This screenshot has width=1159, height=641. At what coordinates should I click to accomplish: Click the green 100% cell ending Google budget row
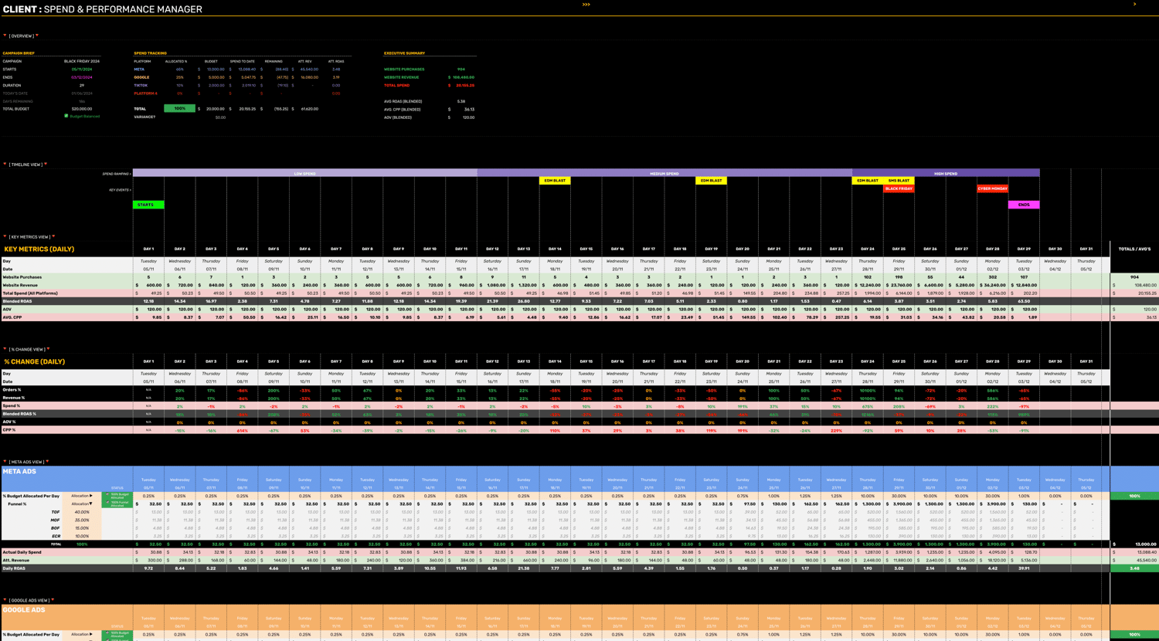coord(1134,634)
